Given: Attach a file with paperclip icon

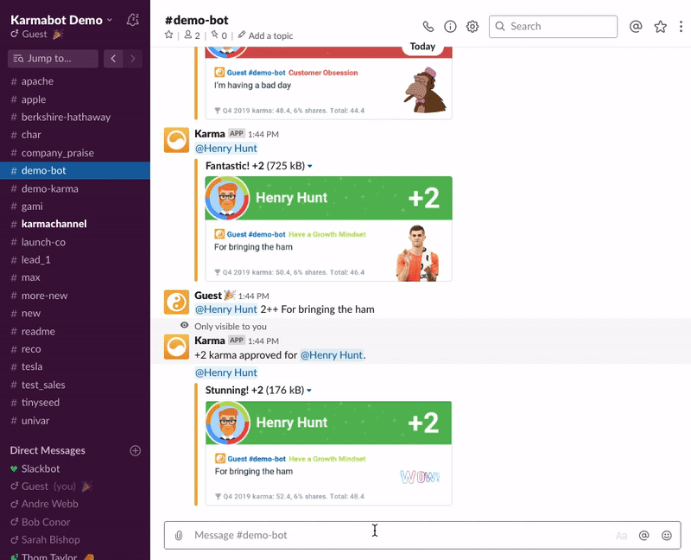Looking at the screenshot, I should (179, 535).
